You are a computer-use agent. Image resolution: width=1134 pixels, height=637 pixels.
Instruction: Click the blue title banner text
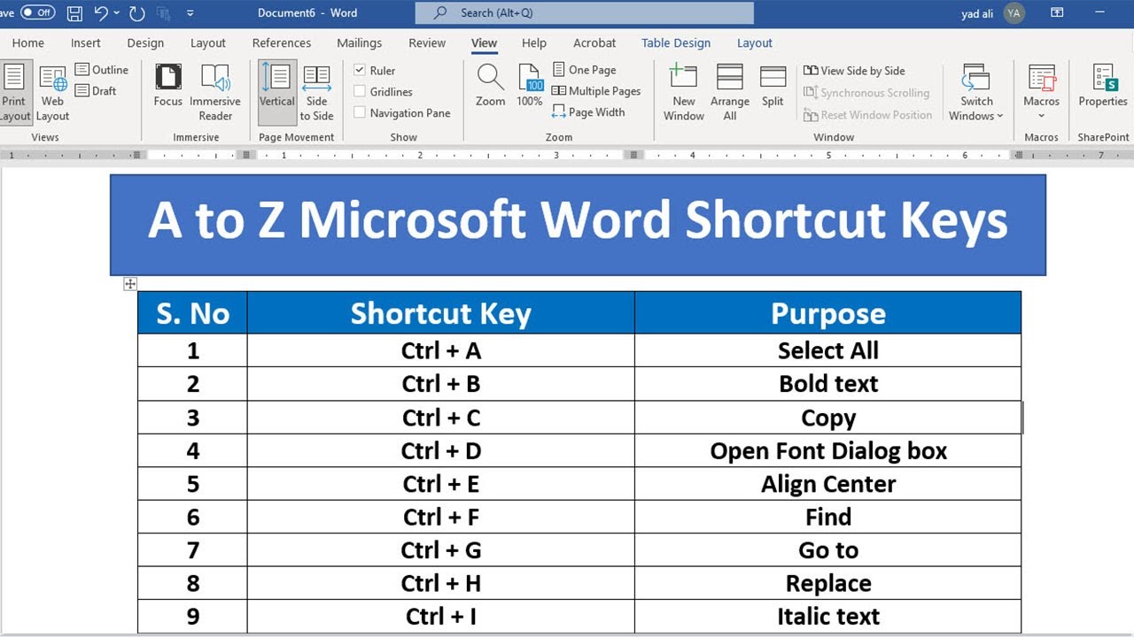pos(578,220)
